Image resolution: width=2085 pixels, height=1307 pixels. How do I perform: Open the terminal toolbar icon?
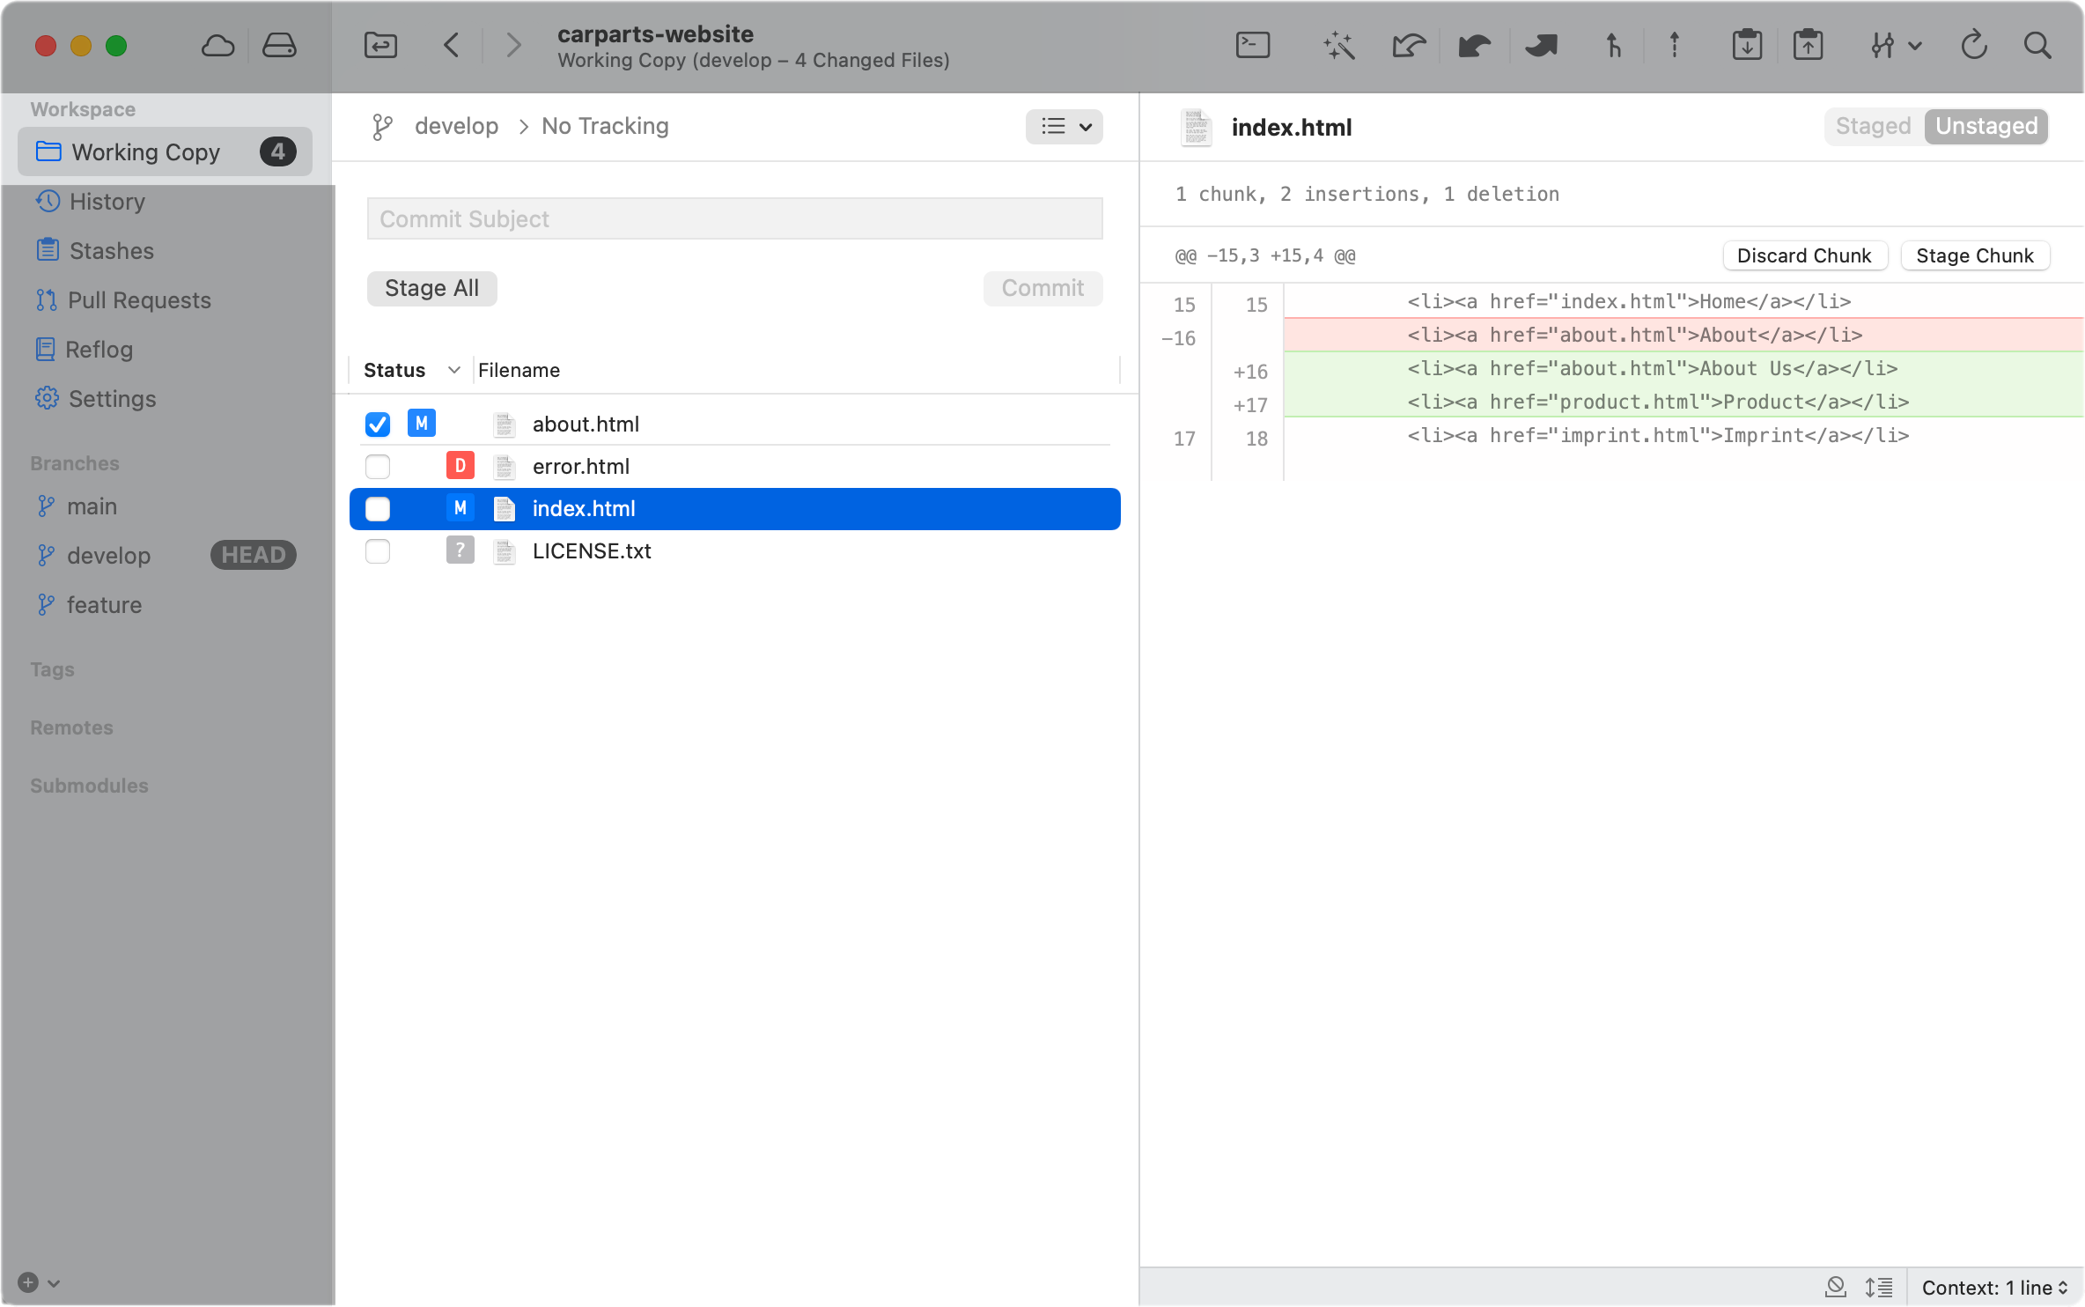pos(1252,45)
